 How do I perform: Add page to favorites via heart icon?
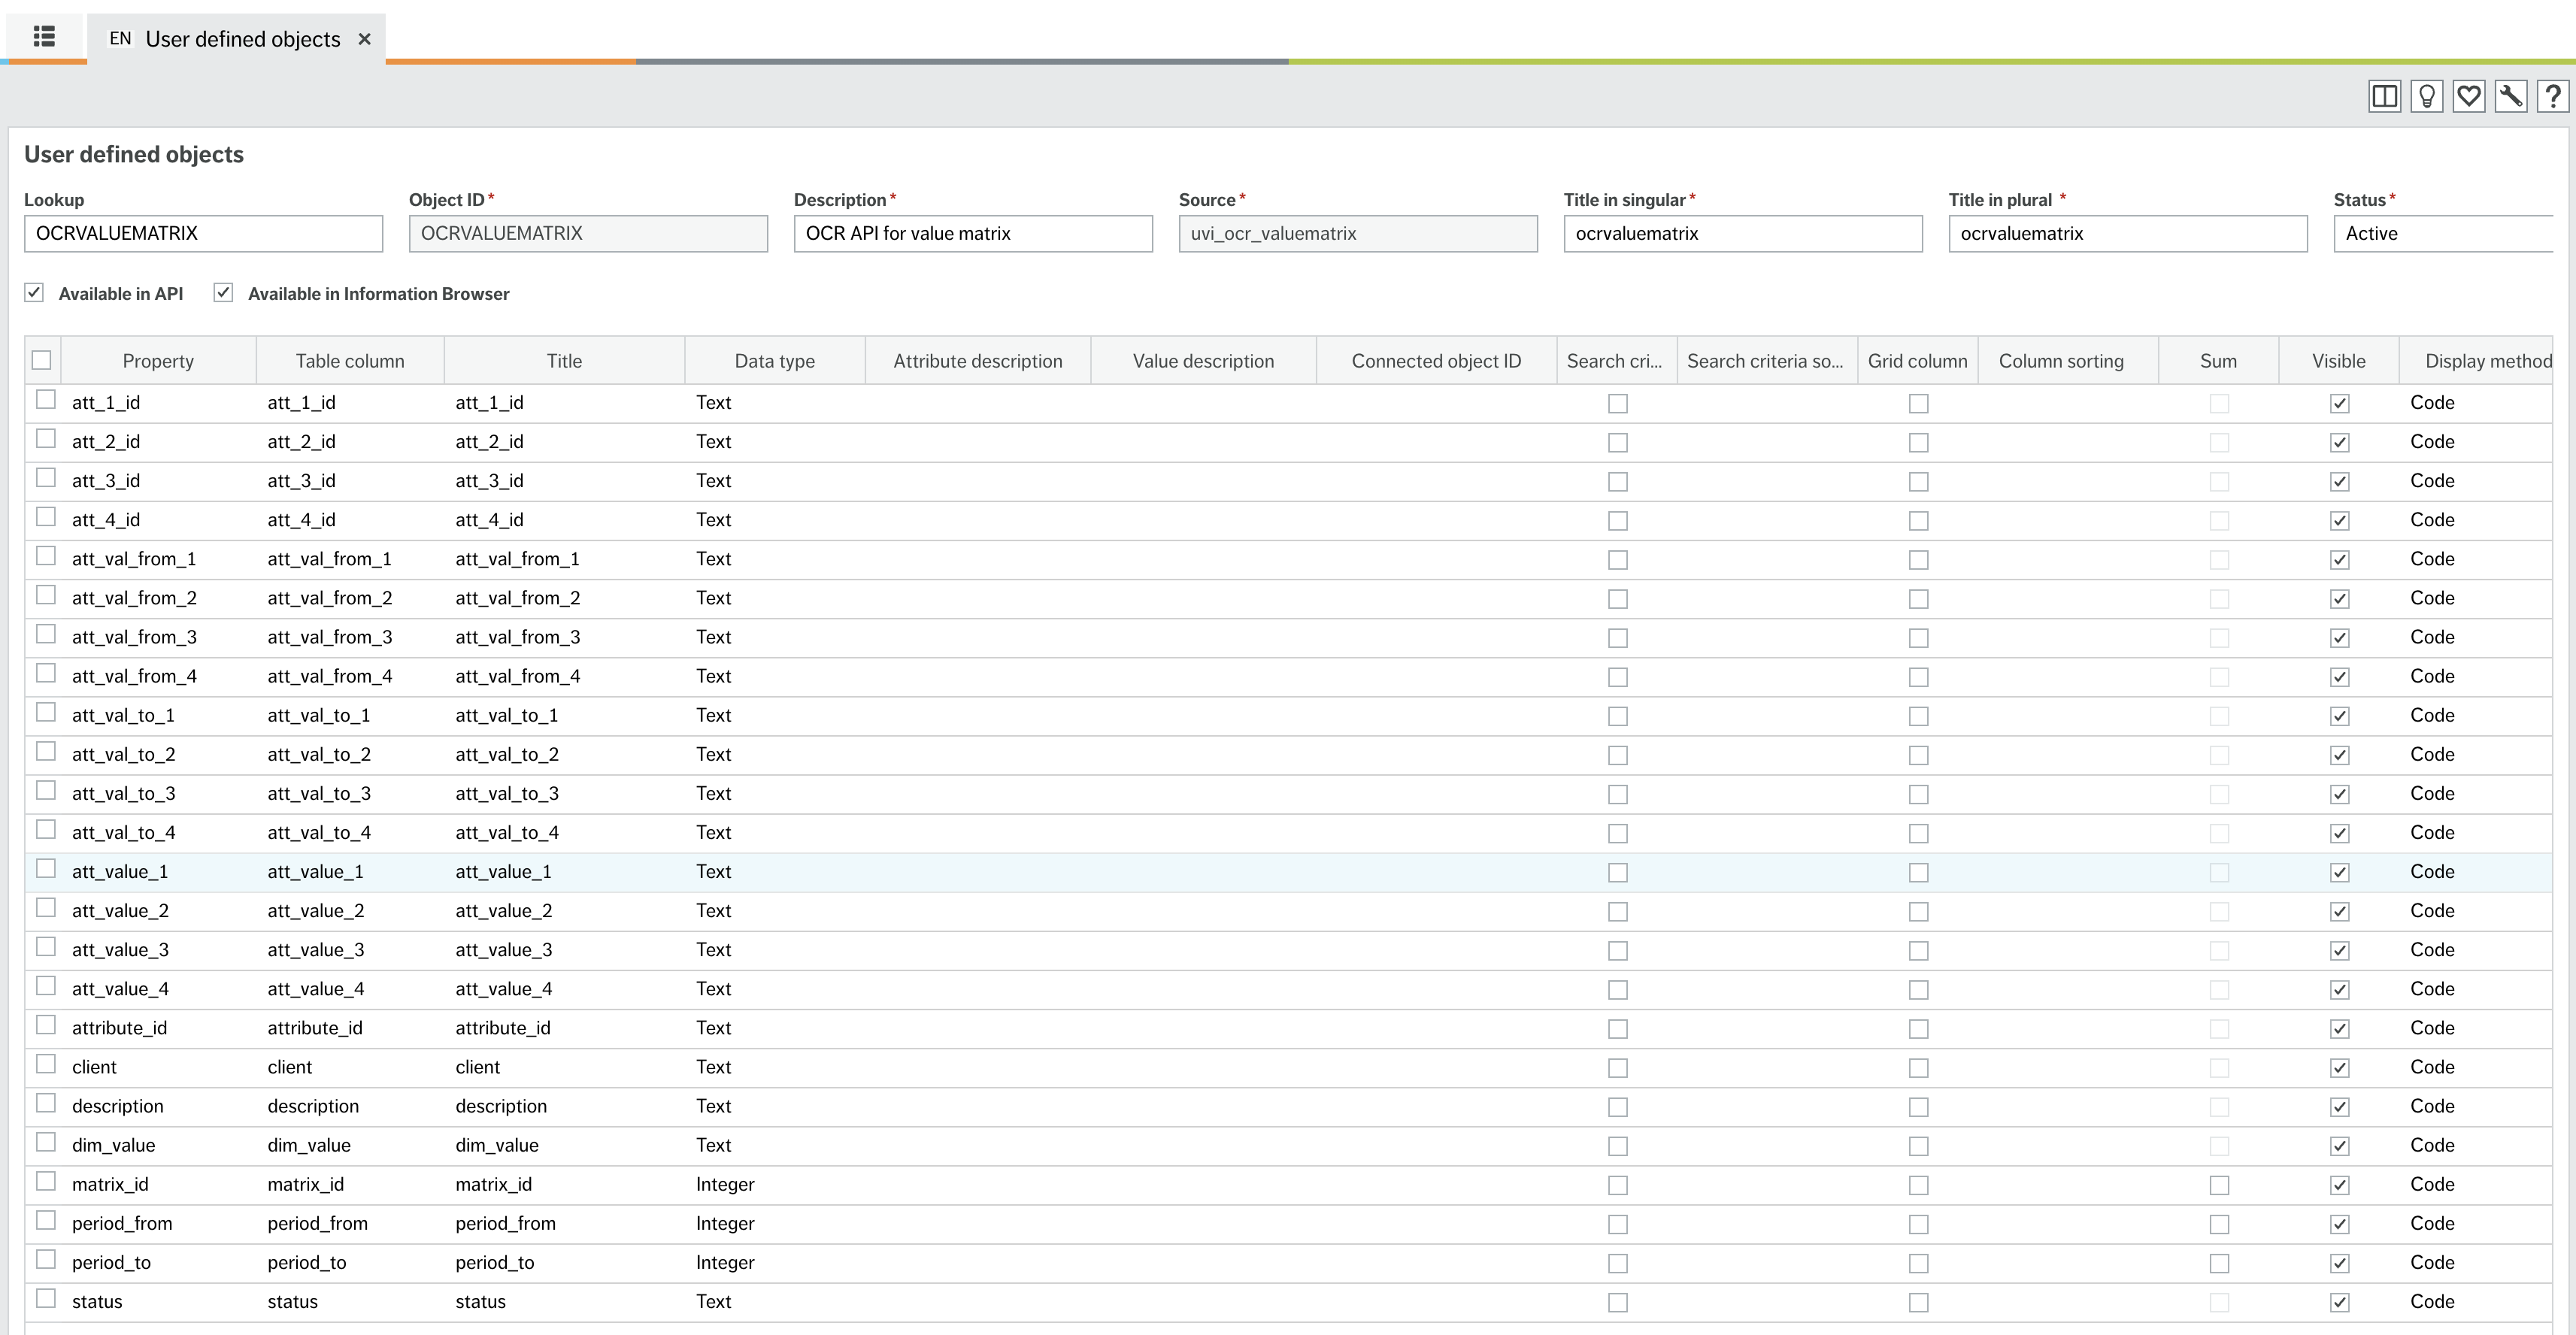click(2469, 96)
